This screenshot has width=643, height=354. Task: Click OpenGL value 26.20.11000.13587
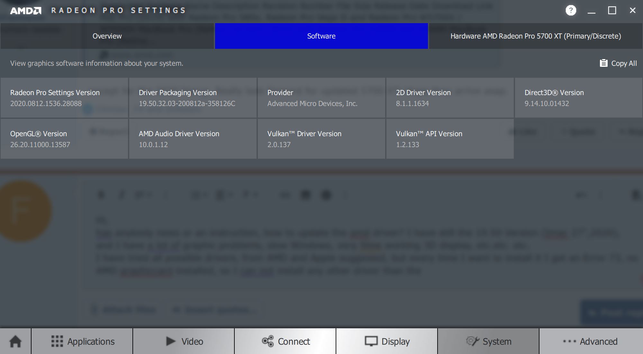click(40, 145)
